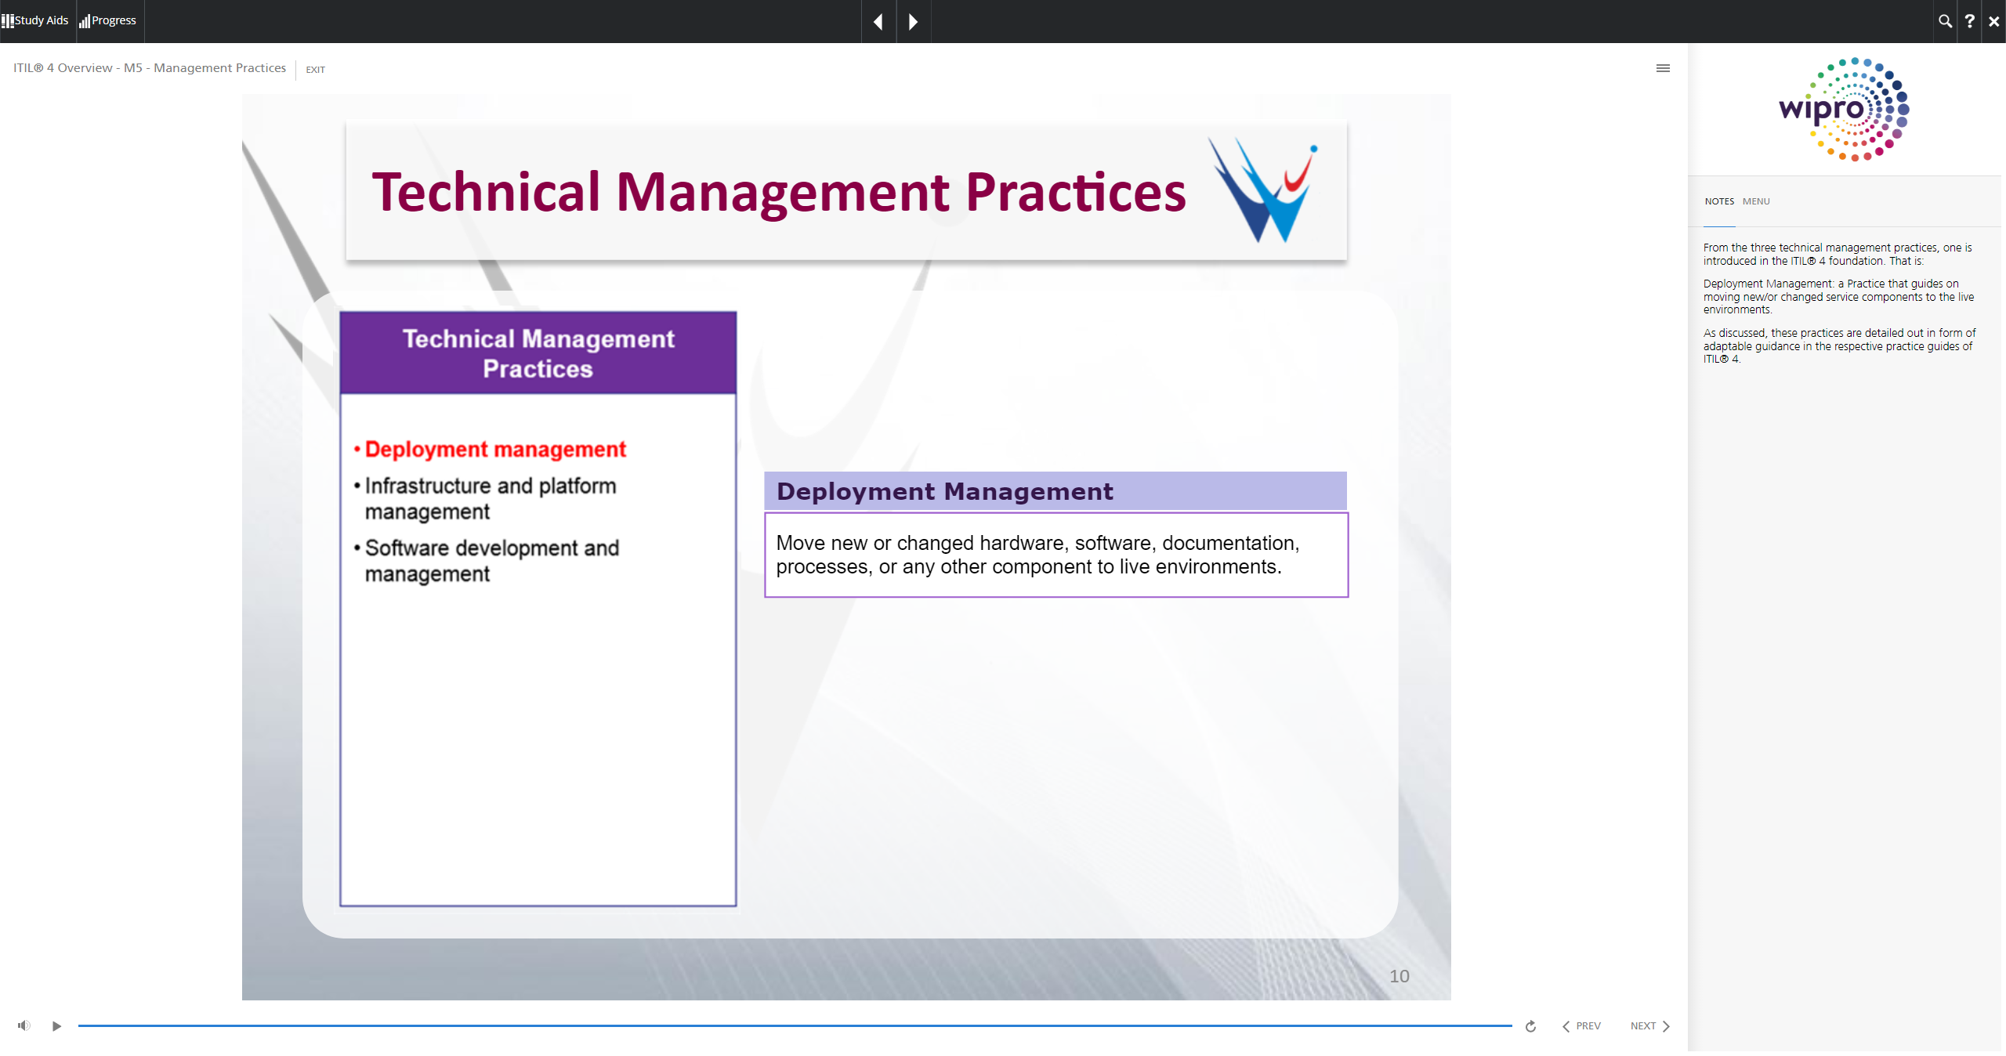This screenshot has width=2006, height=1056.
Task: Click the NEXT button
Action: (1649, 1026)
